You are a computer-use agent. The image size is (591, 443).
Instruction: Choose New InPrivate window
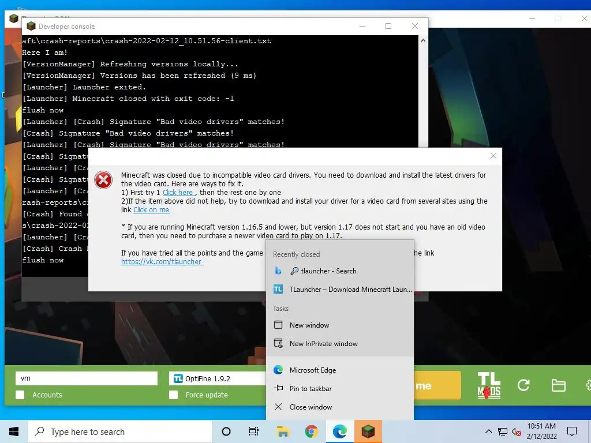pos(340,344)
